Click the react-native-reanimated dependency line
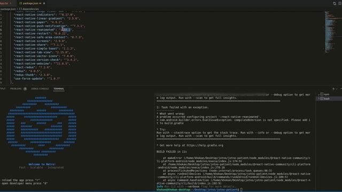Screen dimensions: 342x192 (x=44, y=30)
